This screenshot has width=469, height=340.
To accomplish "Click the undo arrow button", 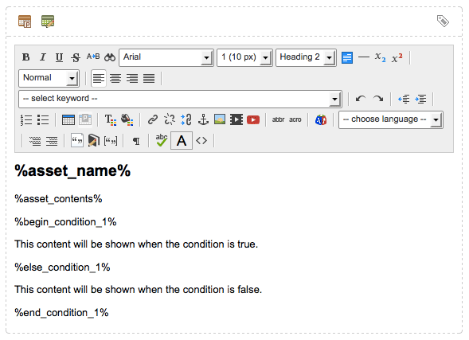I will pos(361,99).
